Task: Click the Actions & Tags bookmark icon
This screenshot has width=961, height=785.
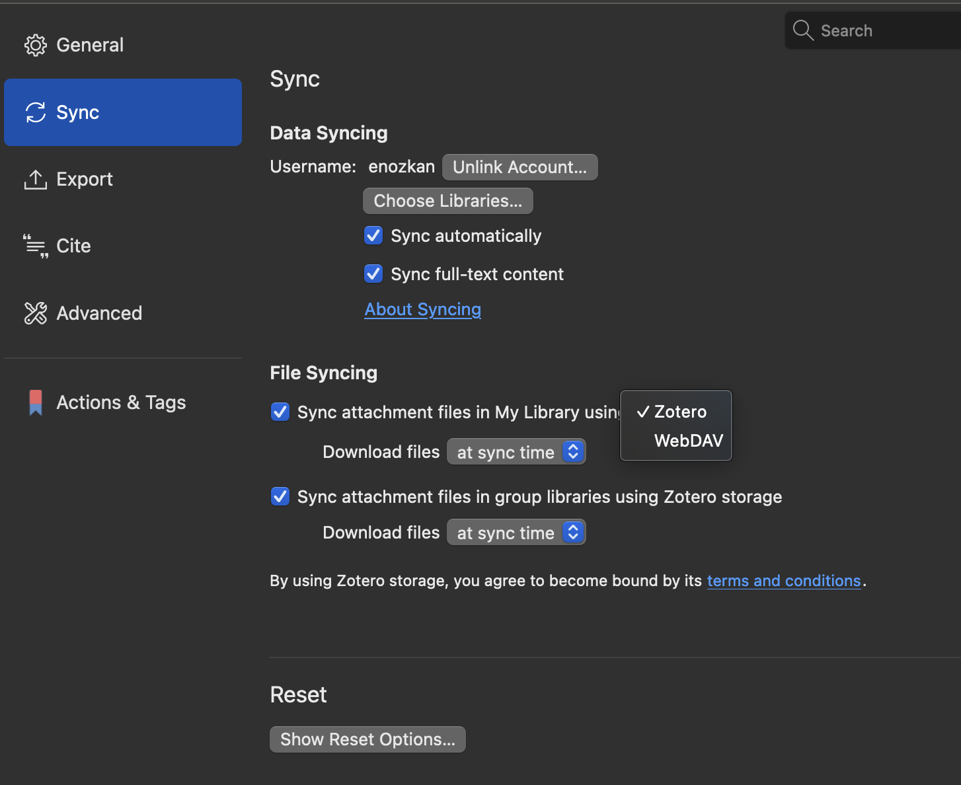Action: tap(36, 402)
